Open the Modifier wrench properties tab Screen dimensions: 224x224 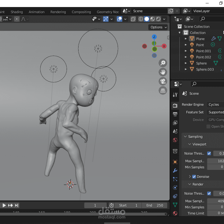pyautogui.click(x=175, y=171)
